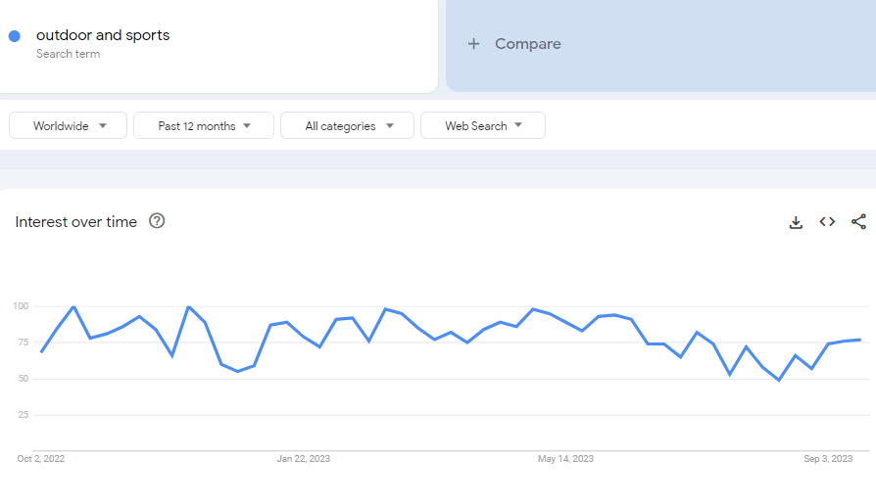This screenshot has height=504, width=876.
Task: Click the 'Search term' subtitle text
Action: (68, 54)
